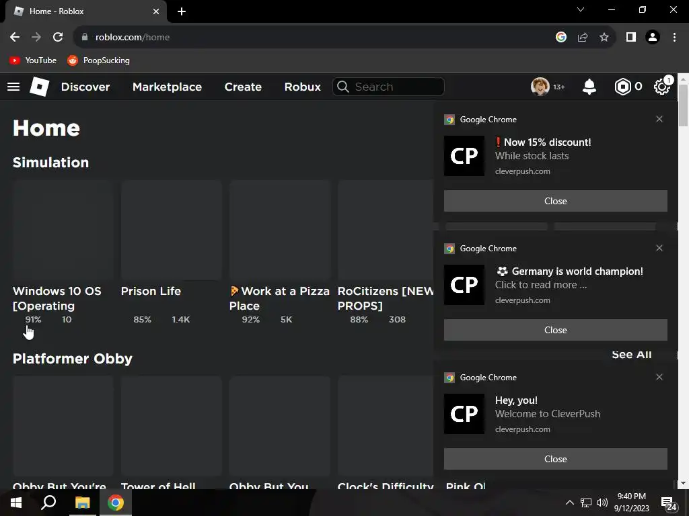The width and height of the screenshot is (689, 516).
Task: Toggle Chrome side panel
Action: point(631,37)
